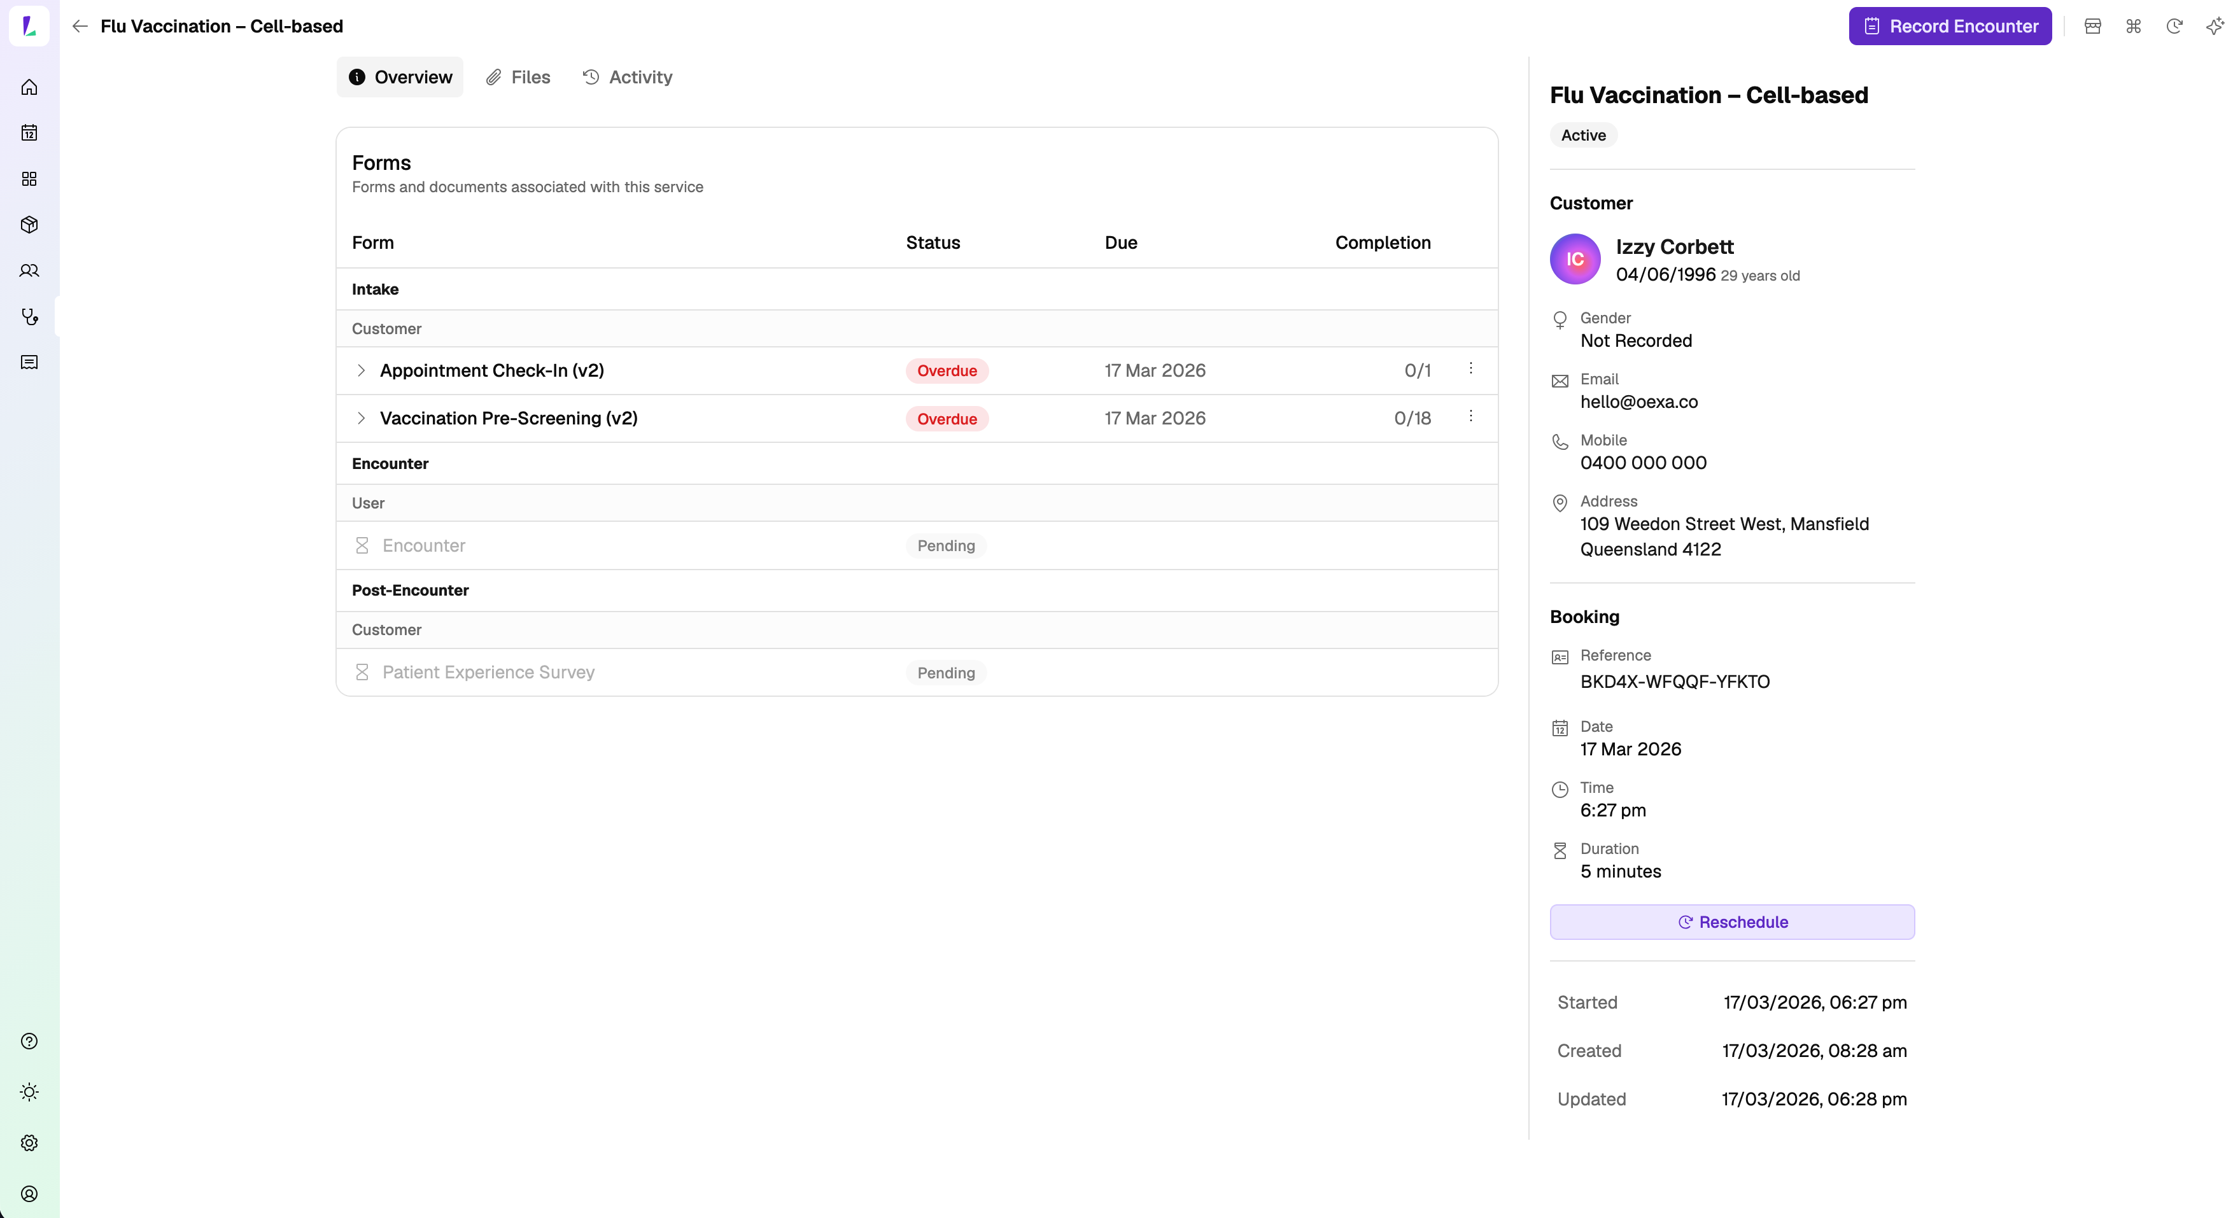This screenshot has width=2233, height=1218.
Task: Click the address 109 Weedon Street West
Action: point(1724,536)
